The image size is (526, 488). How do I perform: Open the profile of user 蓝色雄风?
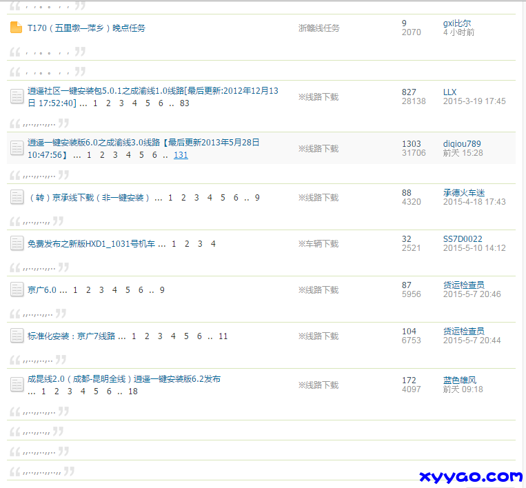click(x=459, y=380)
